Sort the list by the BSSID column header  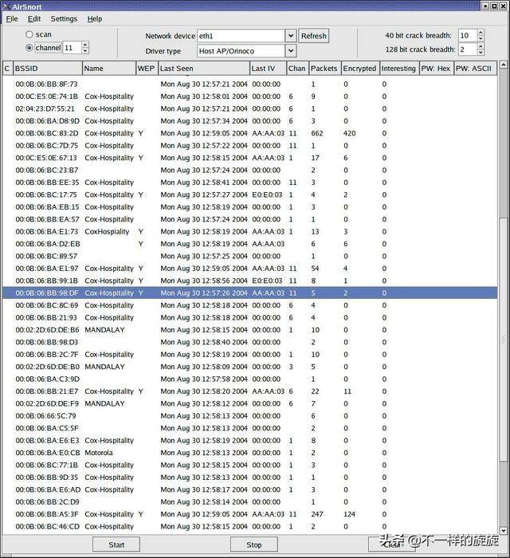(x=46, y=69)
